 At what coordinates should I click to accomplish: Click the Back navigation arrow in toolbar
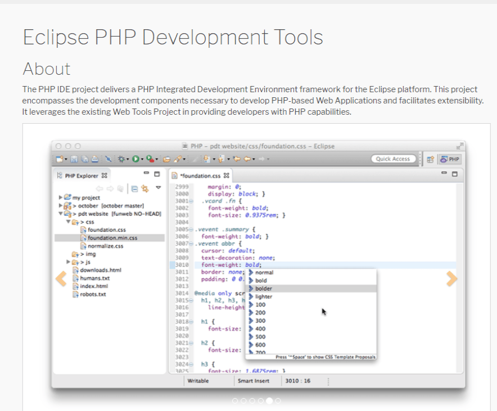[x=247, y=159]
